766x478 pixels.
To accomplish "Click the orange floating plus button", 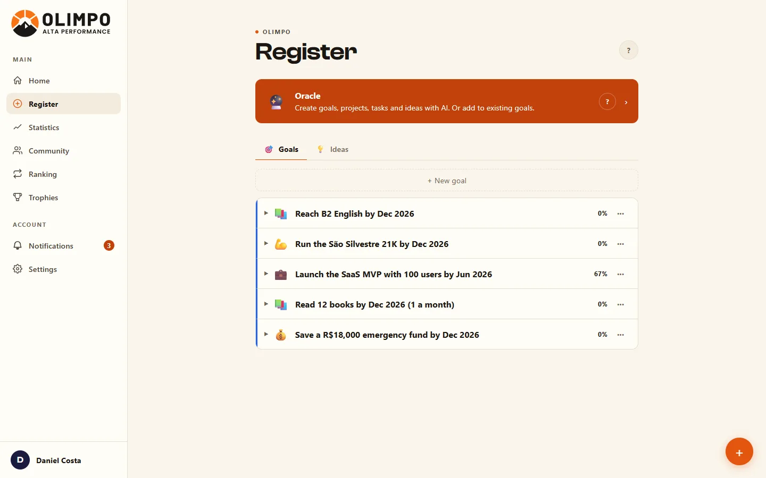I will (x=739, y=451).
